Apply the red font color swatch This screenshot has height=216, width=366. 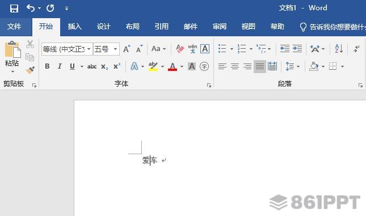click(173, 67)
